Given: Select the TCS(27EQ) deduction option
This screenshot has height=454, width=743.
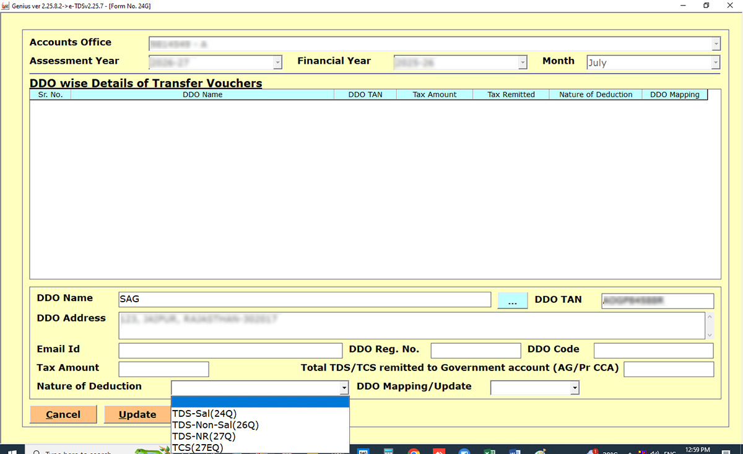Looking at the screenshot, I should click(197, 447).
